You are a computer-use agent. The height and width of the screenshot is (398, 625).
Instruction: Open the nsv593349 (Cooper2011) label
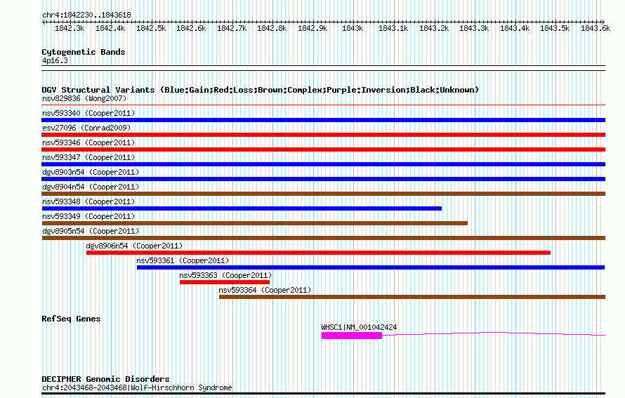[88, 216]
